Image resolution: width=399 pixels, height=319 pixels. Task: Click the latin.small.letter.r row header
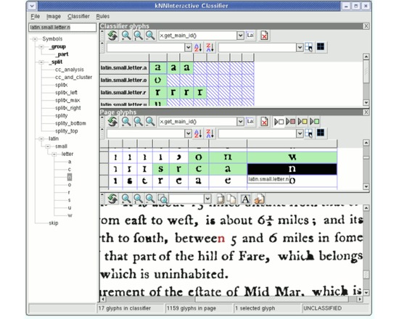click(124, 92)
